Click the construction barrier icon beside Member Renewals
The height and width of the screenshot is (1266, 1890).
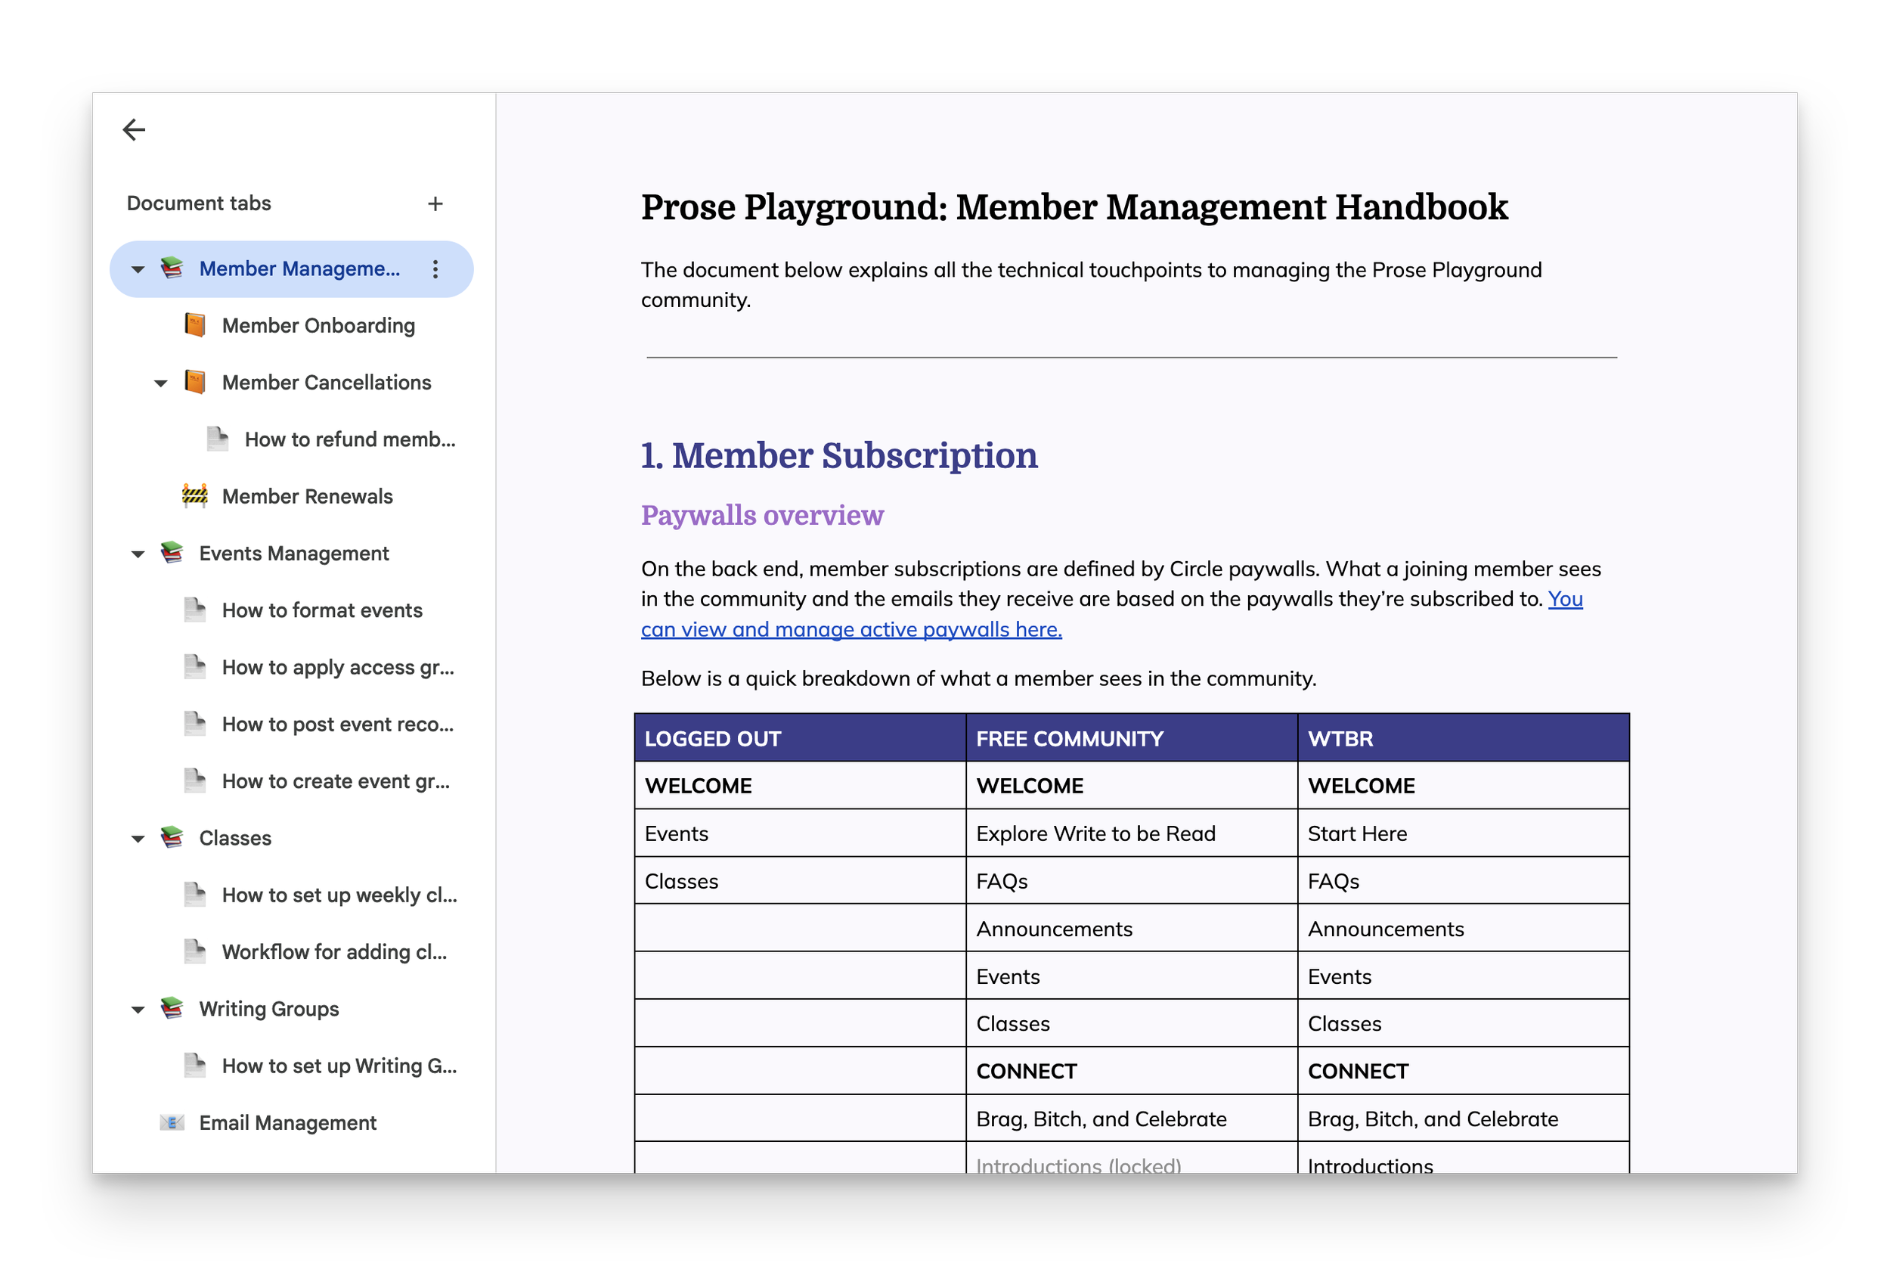click(x=194, y=496)
